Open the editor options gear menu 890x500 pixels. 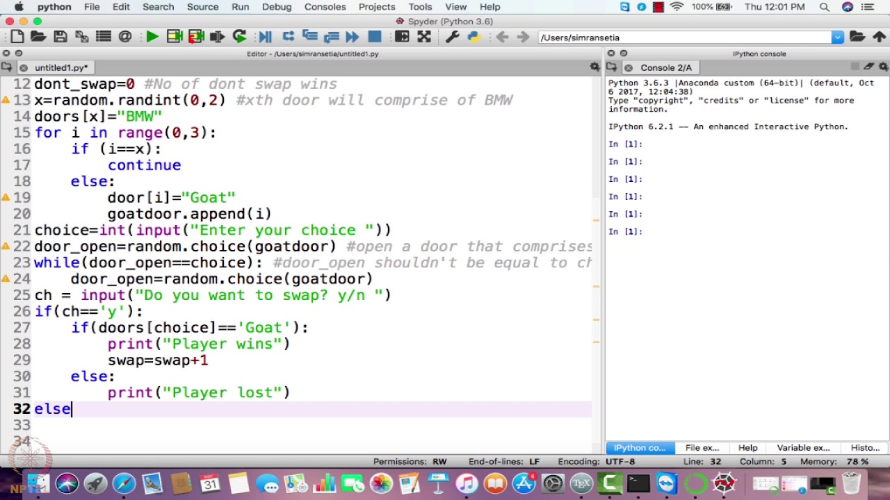tap(594, 67)
